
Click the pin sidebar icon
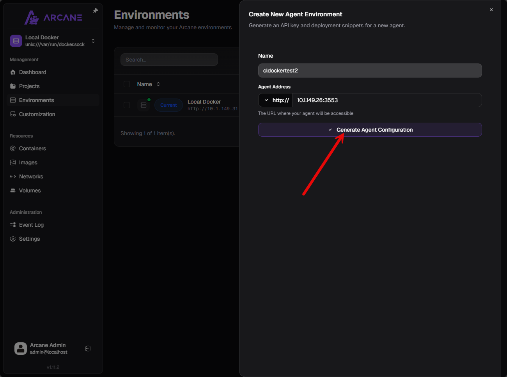[x=96, y=11]
